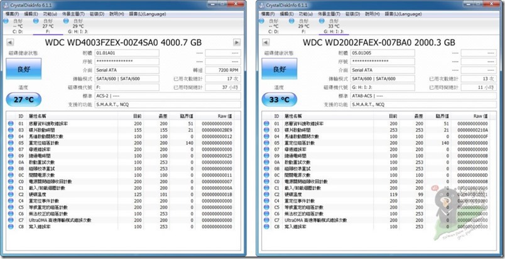This screenshot has width=505, height=259.
Task: Click raw value 000000002BE9 in left window
Action: [217, 130]
